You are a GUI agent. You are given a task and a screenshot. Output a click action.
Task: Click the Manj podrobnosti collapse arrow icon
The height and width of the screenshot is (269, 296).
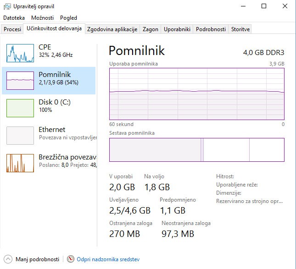[x=8, y=259]
